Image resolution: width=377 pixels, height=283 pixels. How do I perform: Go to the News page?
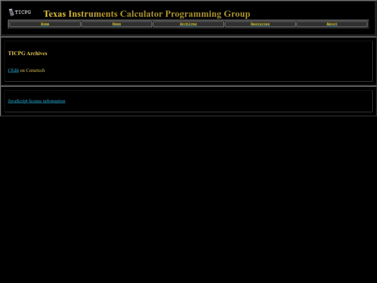pos(117,24)
